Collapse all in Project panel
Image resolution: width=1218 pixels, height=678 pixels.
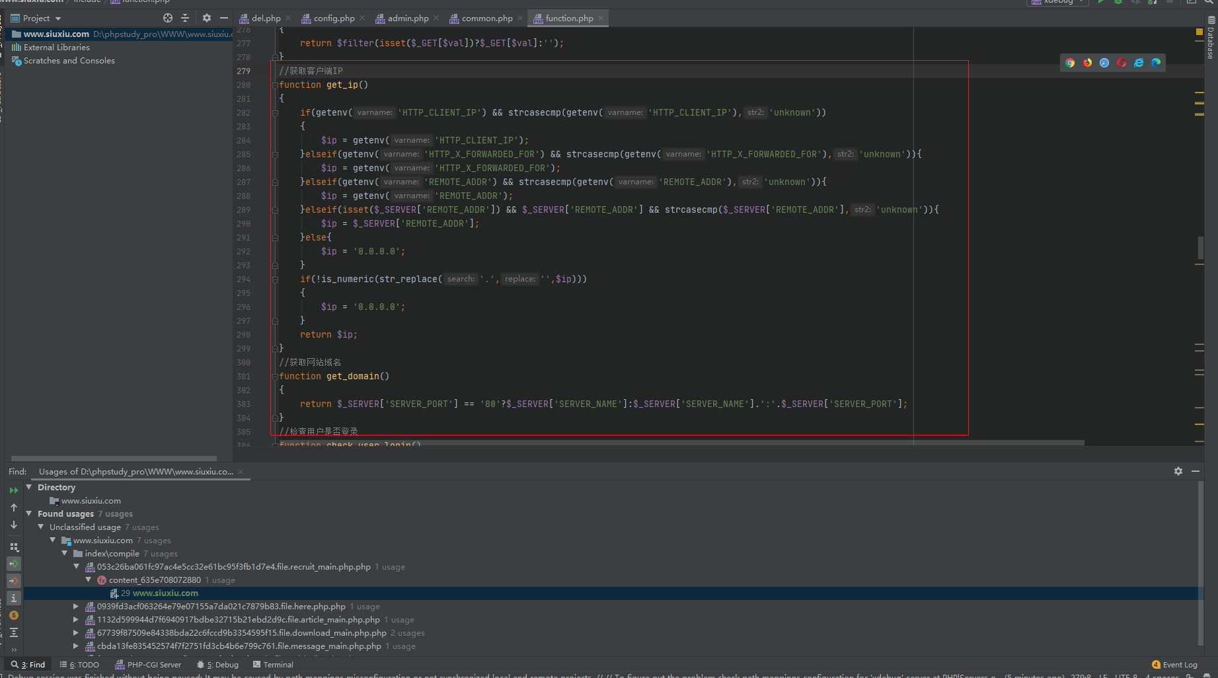coord(185,19)
